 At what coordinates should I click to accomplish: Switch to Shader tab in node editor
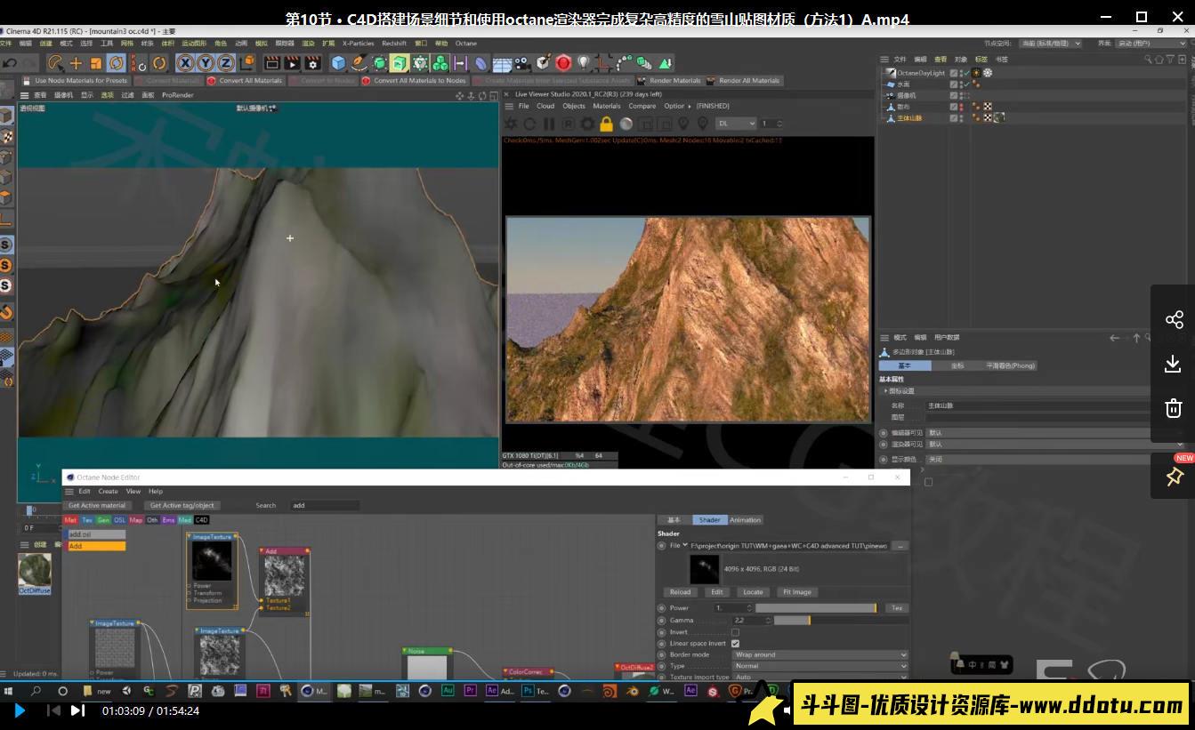coord(709,520)
